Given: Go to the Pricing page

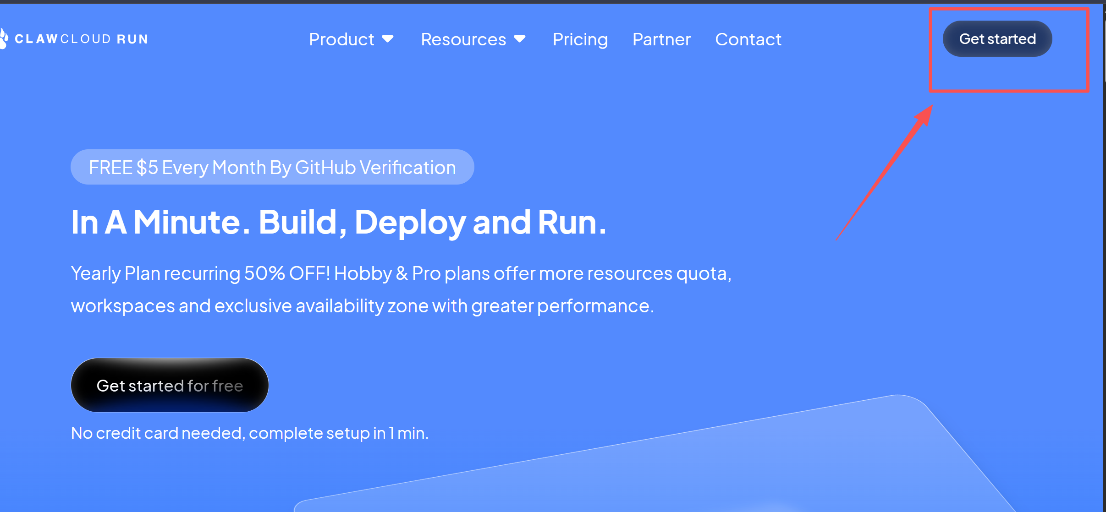Looking at the screenshot, I should click(x=580, y=39).
